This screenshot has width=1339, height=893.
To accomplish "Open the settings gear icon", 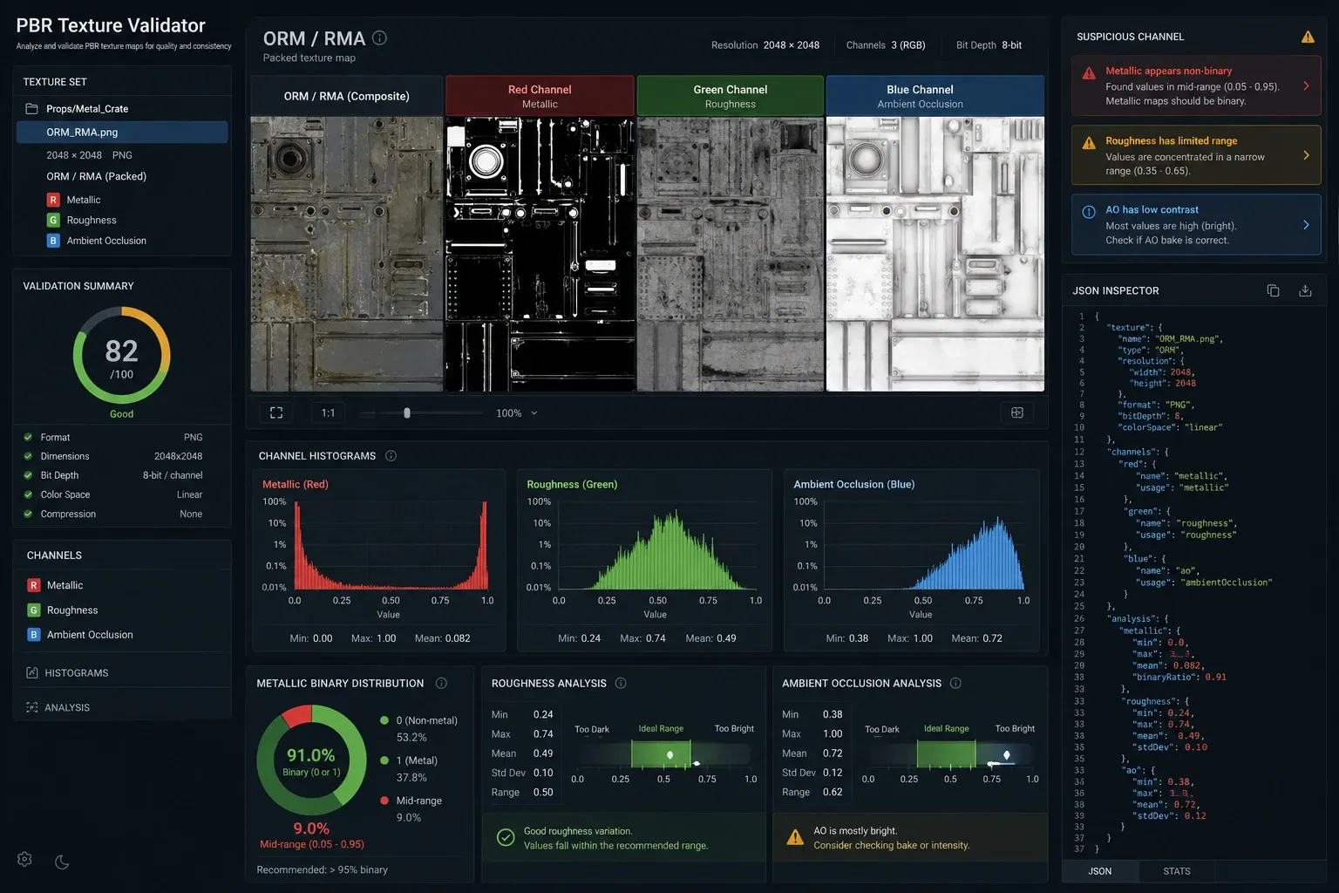I will 24,859.
